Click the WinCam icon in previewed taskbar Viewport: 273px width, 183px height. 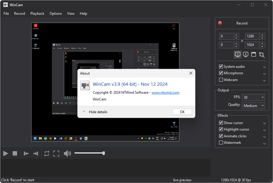(86, 139)
